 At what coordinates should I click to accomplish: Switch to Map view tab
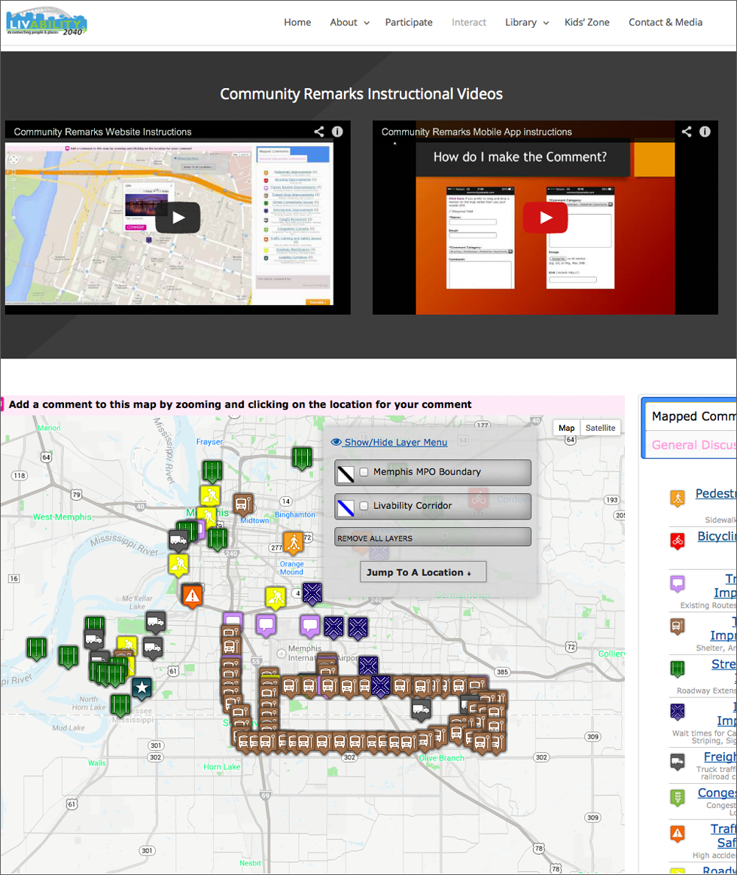tap(566, 428)
